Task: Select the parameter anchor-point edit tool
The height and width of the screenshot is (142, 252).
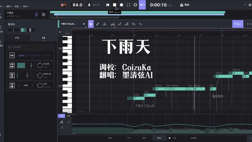Action: pos(62,122)
